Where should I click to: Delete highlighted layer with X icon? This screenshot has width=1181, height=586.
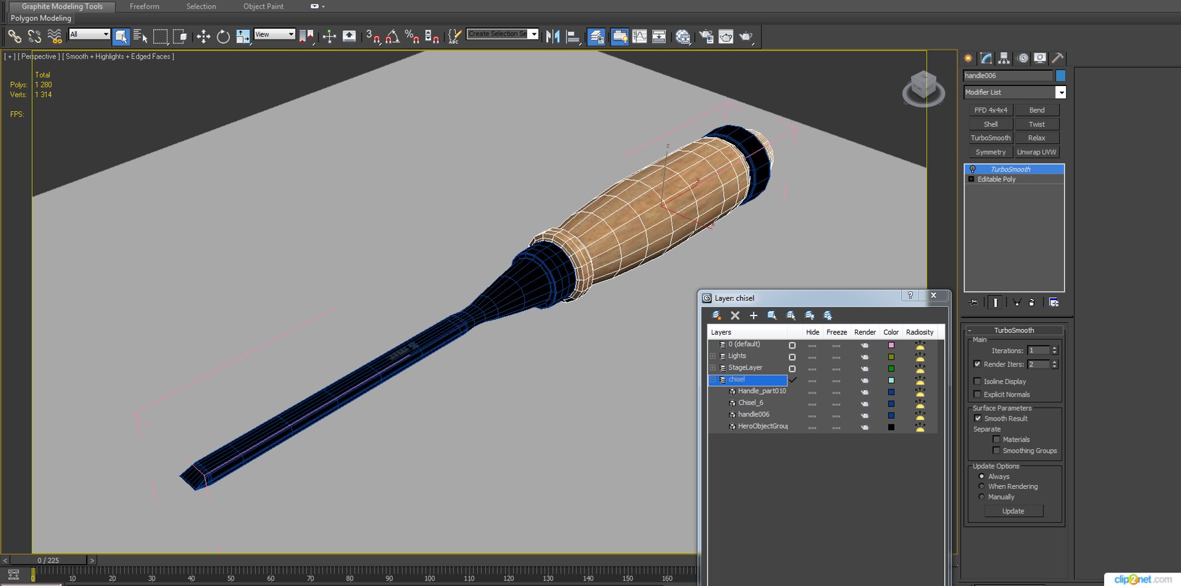tap(735, 315)
